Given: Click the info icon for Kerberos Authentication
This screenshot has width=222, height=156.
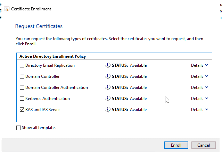Looking at the screenshot, I should pos(108,98).
